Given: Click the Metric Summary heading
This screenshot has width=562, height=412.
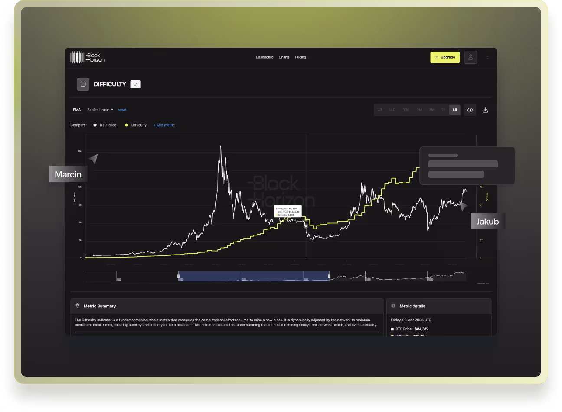Looking at the screenshot, I should click(100, 306).
